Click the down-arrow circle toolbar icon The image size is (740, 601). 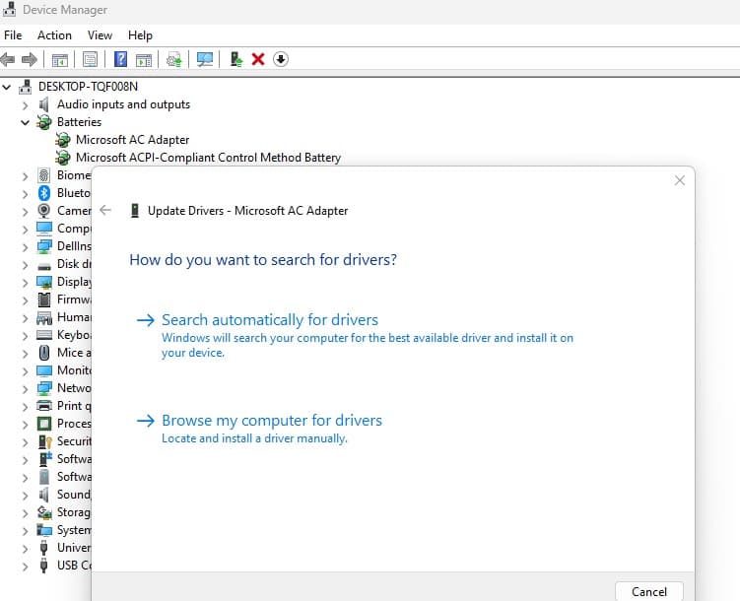(281, 59)
